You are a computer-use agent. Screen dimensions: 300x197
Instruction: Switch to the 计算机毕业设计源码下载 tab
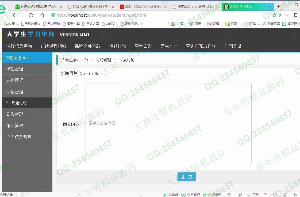tap(91, 7)
